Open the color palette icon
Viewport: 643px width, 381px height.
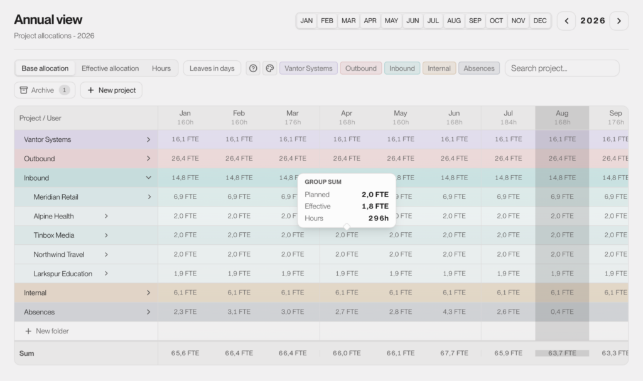[270, 68]
